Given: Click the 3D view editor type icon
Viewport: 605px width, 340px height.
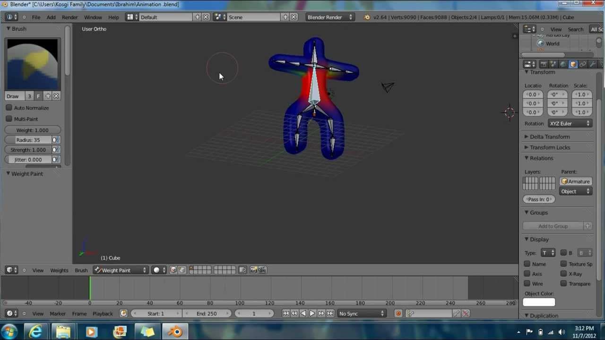Looking at the screenshot, I should (x=12, y=270).
